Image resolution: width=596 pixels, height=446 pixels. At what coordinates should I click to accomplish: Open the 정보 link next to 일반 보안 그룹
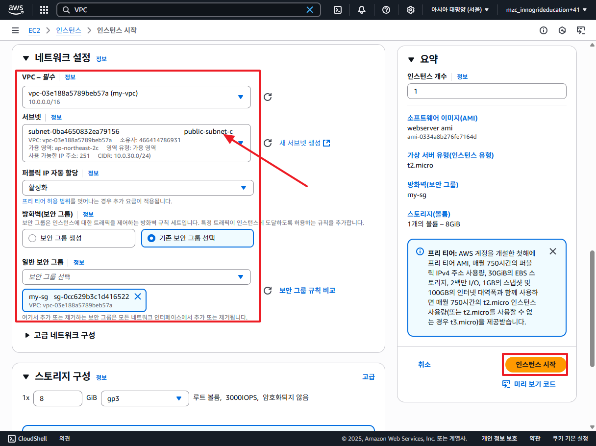pyautogui.click(x=79, y=262)
